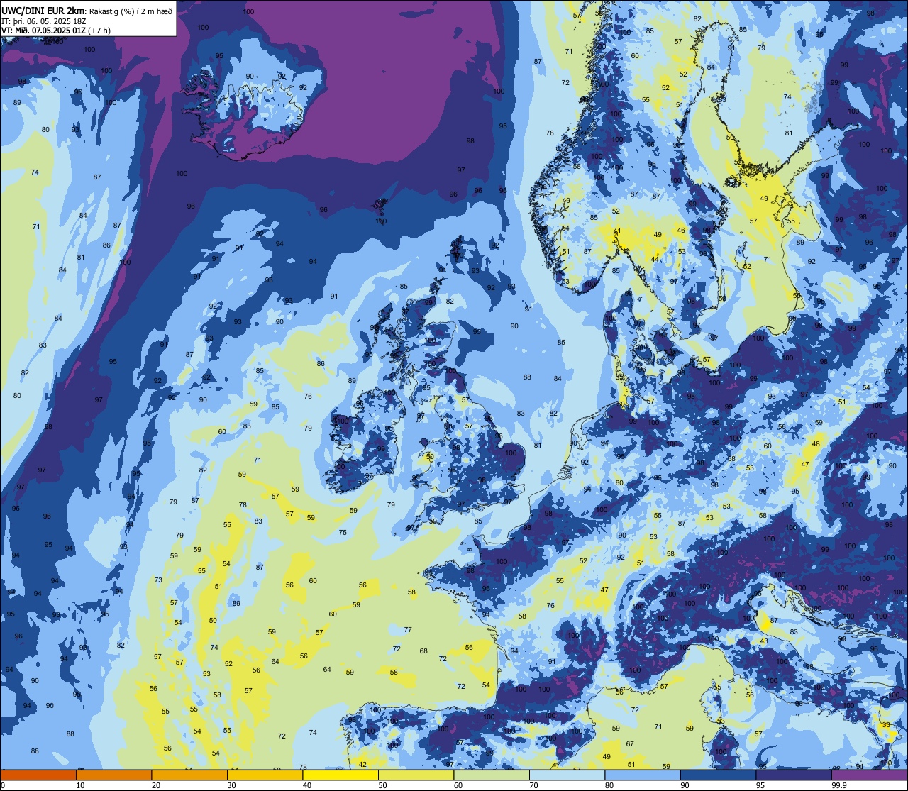The image size is (908, 791).
Task: Click the humidity value 77 on the map
Action: [x=408, y=630]
